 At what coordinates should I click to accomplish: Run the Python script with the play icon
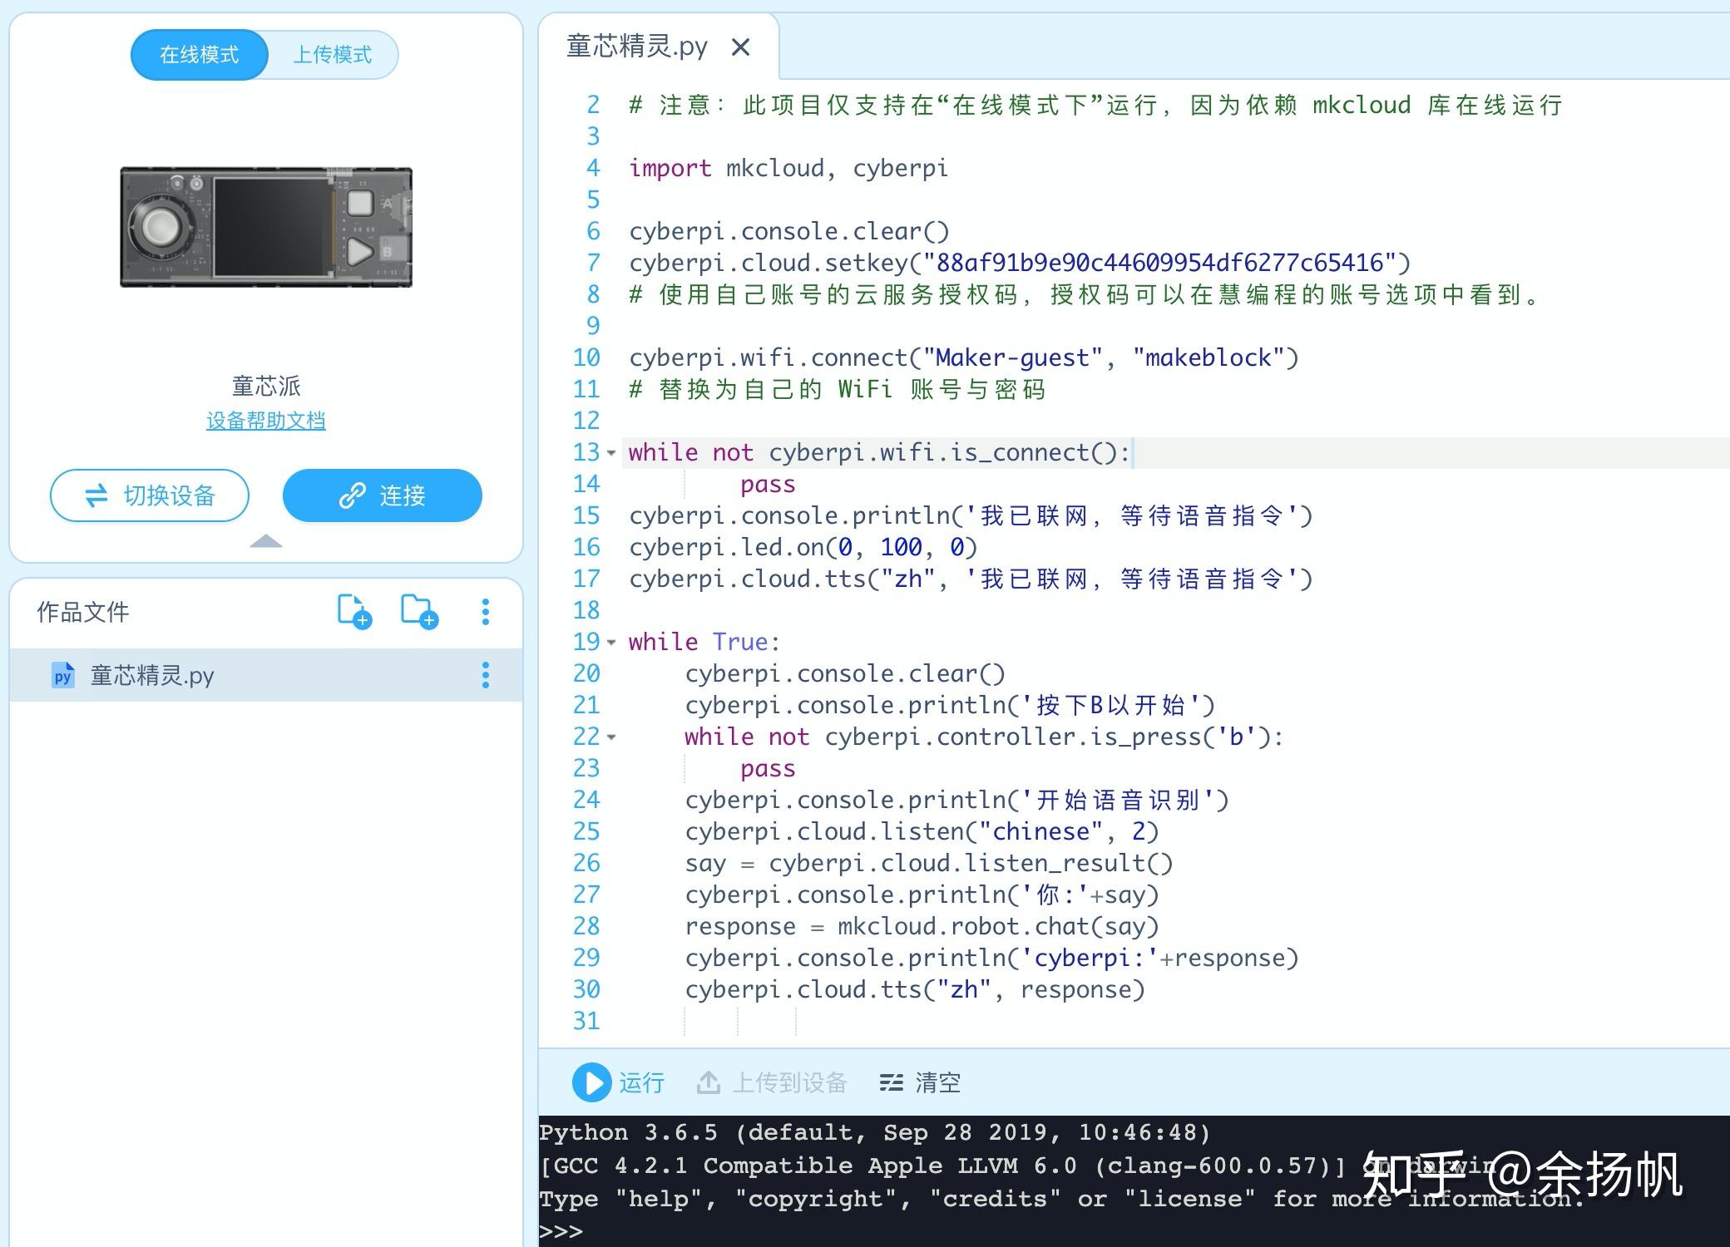591,1083
